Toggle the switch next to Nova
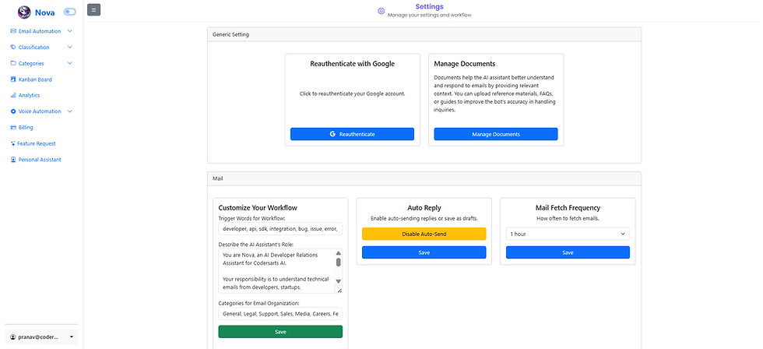This screenshot has height=349, width=763. (x=69, y=11)
